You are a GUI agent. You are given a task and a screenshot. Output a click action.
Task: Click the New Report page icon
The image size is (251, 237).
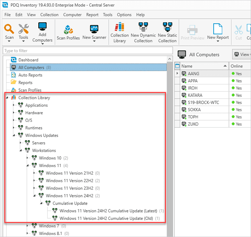click(218, 29)
